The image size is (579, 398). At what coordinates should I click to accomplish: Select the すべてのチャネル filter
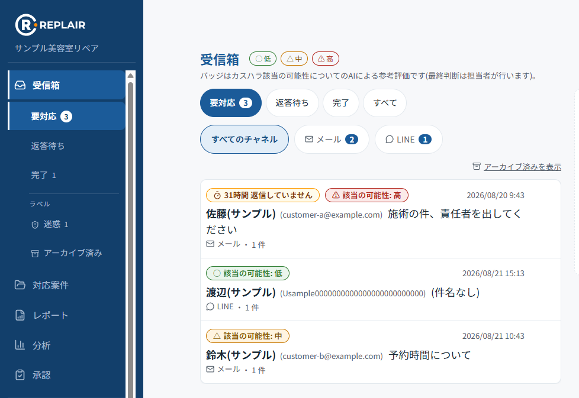[x=245, y=140]
